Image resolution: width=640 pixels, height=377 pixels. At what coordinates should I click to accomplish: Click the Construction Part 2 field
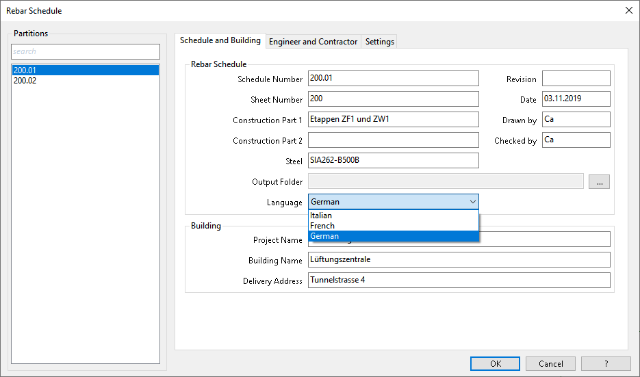coord(394,140)
